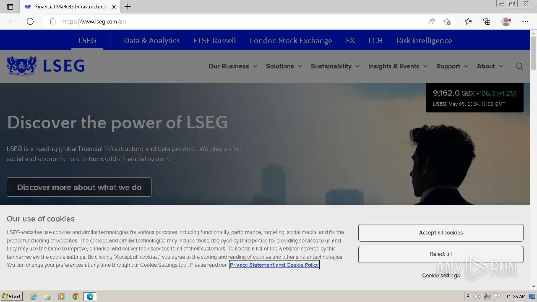Screen dimensions: 537x302
Task: Expand the Support dropdown
Action: (452, 66)
